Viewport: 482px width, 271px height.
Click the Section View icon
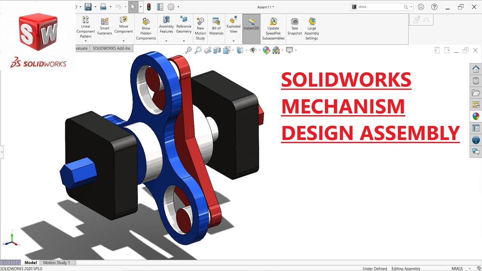217,50
